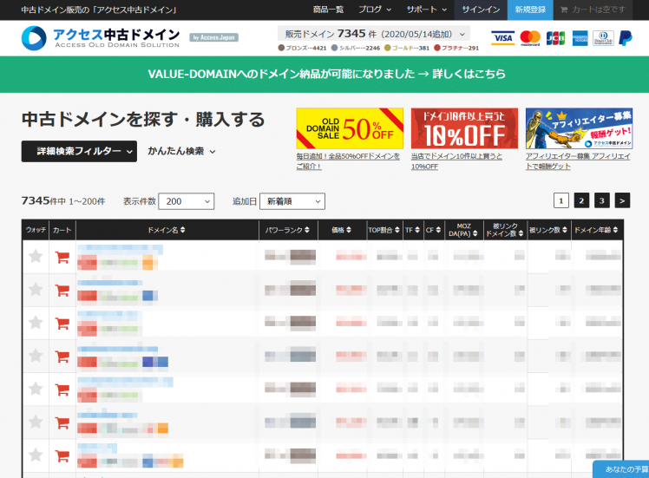
Task: Open the 表示件数 200 dropdown
Action: coord(186,201)
